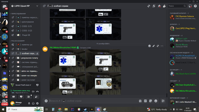Screen dimensions: 199x112
Task: Stream Grand Theft Auto V screen icon
Action: pyautogui.click(x=37, y=85)
